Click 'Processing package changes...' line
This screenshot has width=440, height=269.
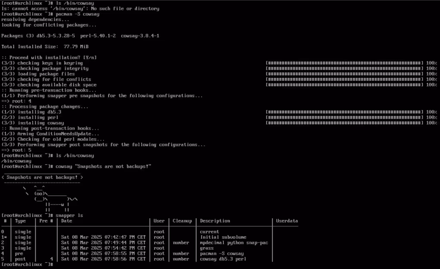[x=45, y=107]
